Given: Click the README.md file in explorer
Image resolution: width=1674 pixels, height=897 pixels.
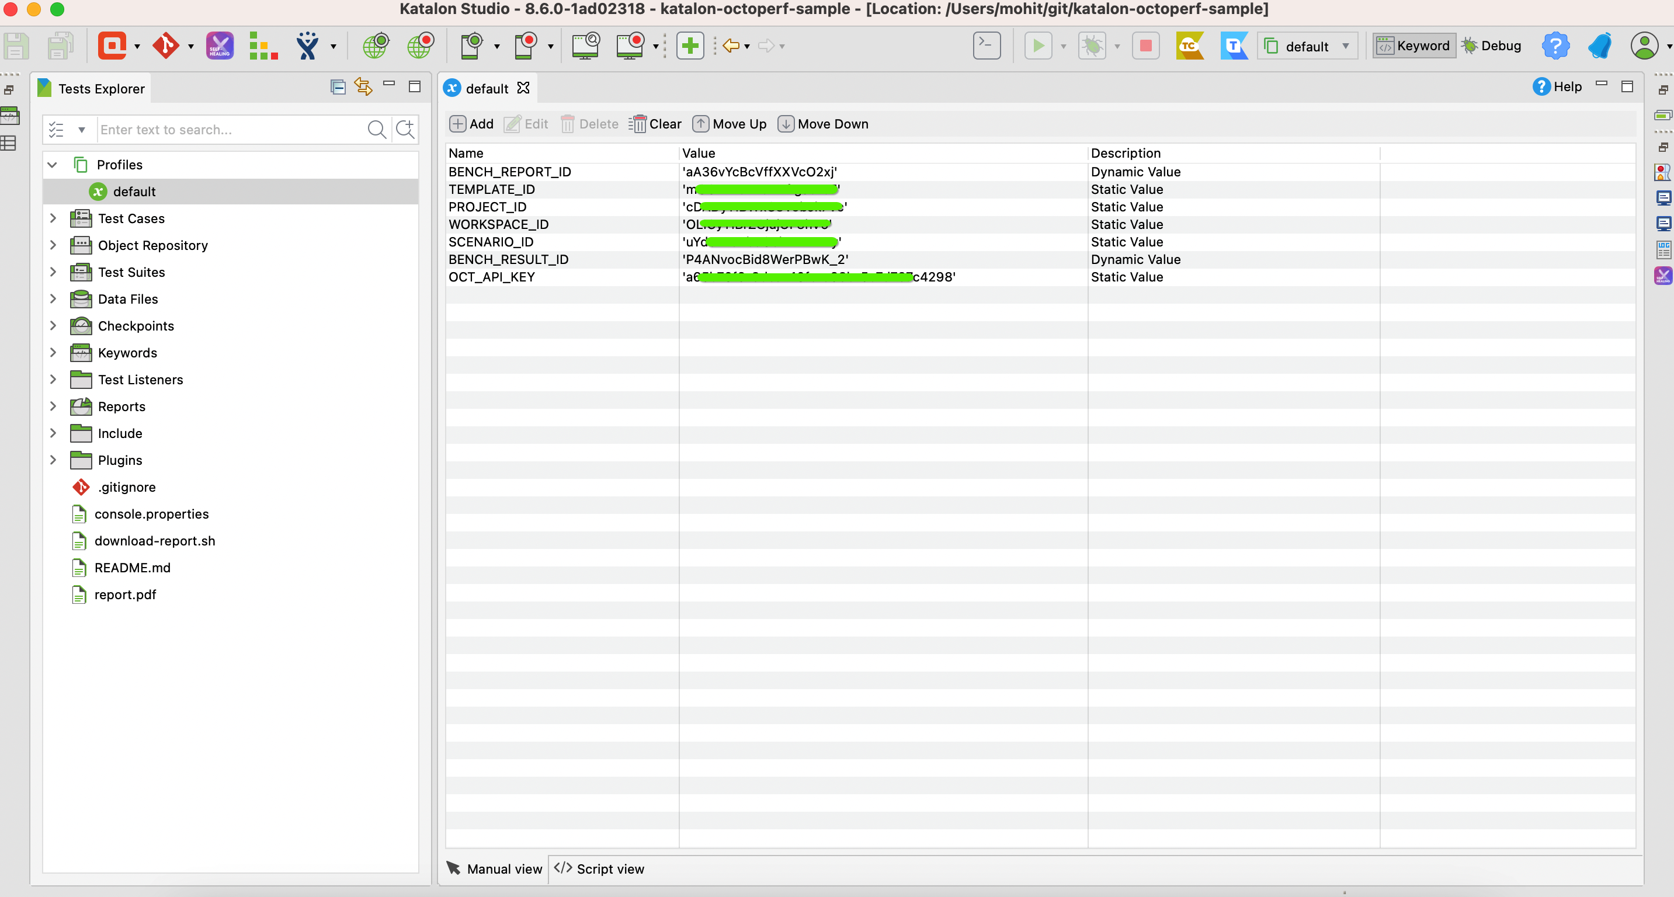Looking at the screenshot, I should (x=132, y=567).
